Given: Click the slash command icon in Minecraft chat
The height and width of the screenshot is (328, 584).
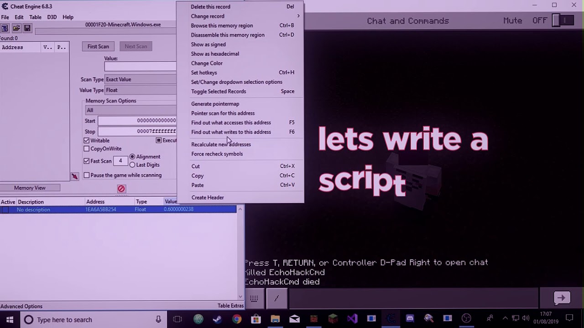Looking at the screenshot, I should 276,298.
